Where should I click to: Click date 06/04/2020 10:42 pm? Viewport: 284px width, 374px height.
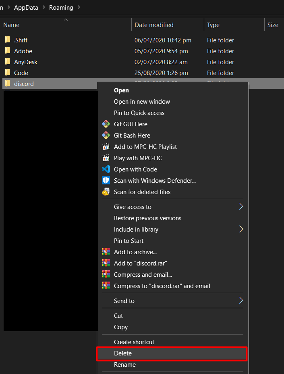pyautogui.click(x=163, y=40)
